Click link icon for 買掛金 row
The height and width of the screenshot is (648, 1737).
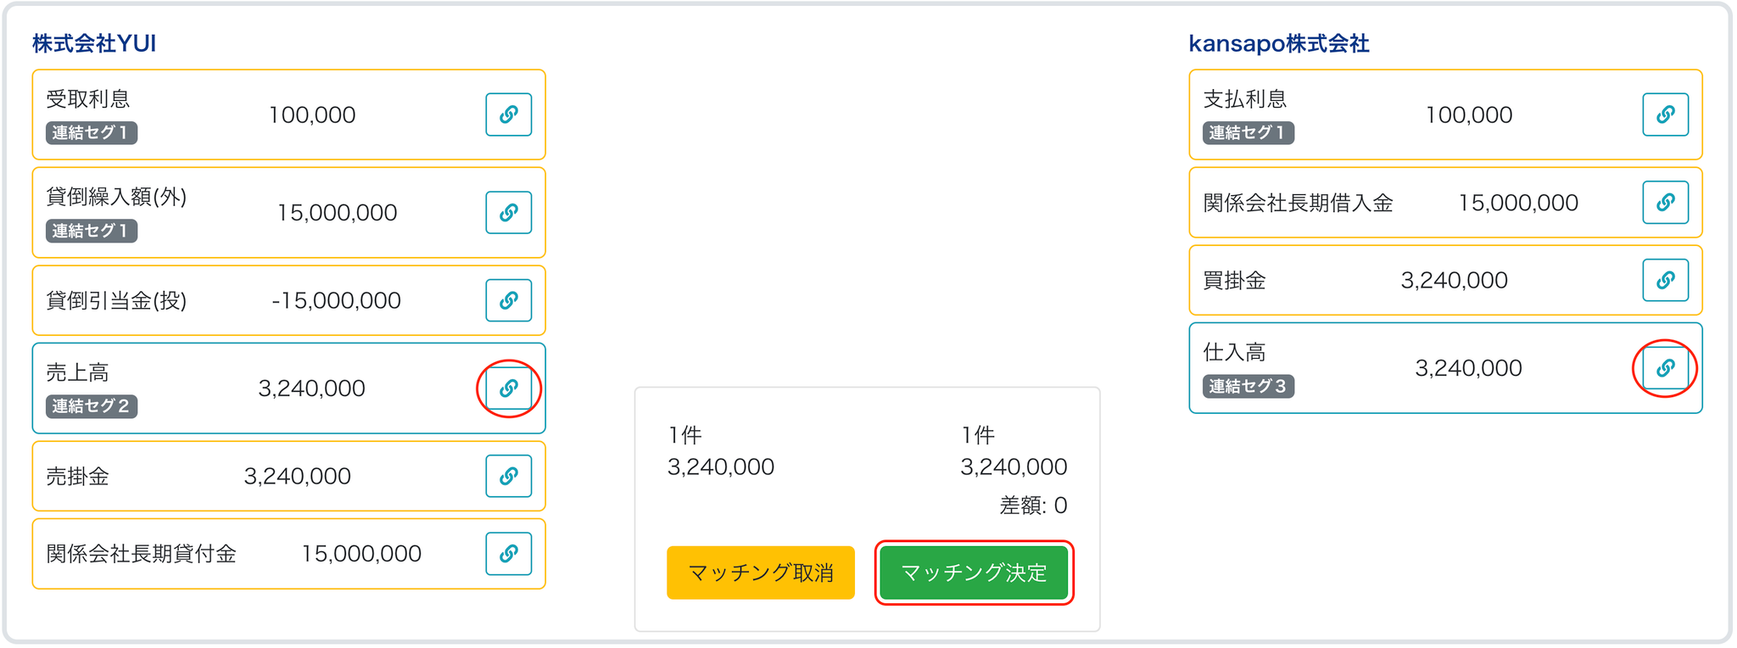click(x=1665, y=280)
